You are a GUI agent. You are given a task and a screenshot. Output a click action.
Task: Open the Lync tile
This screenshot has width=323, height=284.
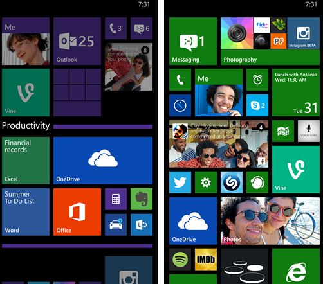point(142,225)
